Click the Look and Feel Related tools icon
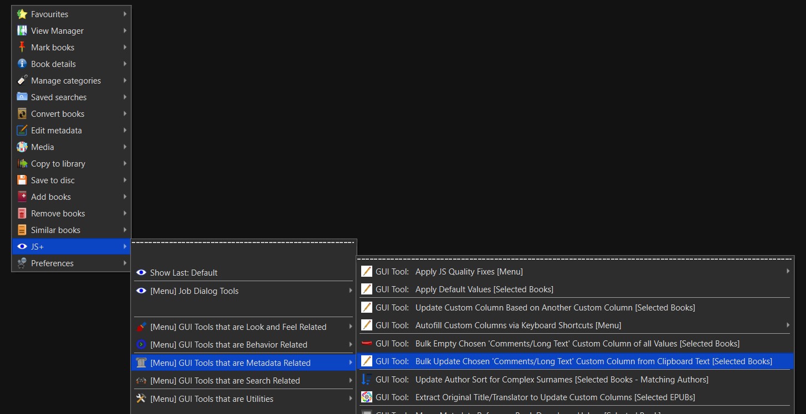 point(141,327)
